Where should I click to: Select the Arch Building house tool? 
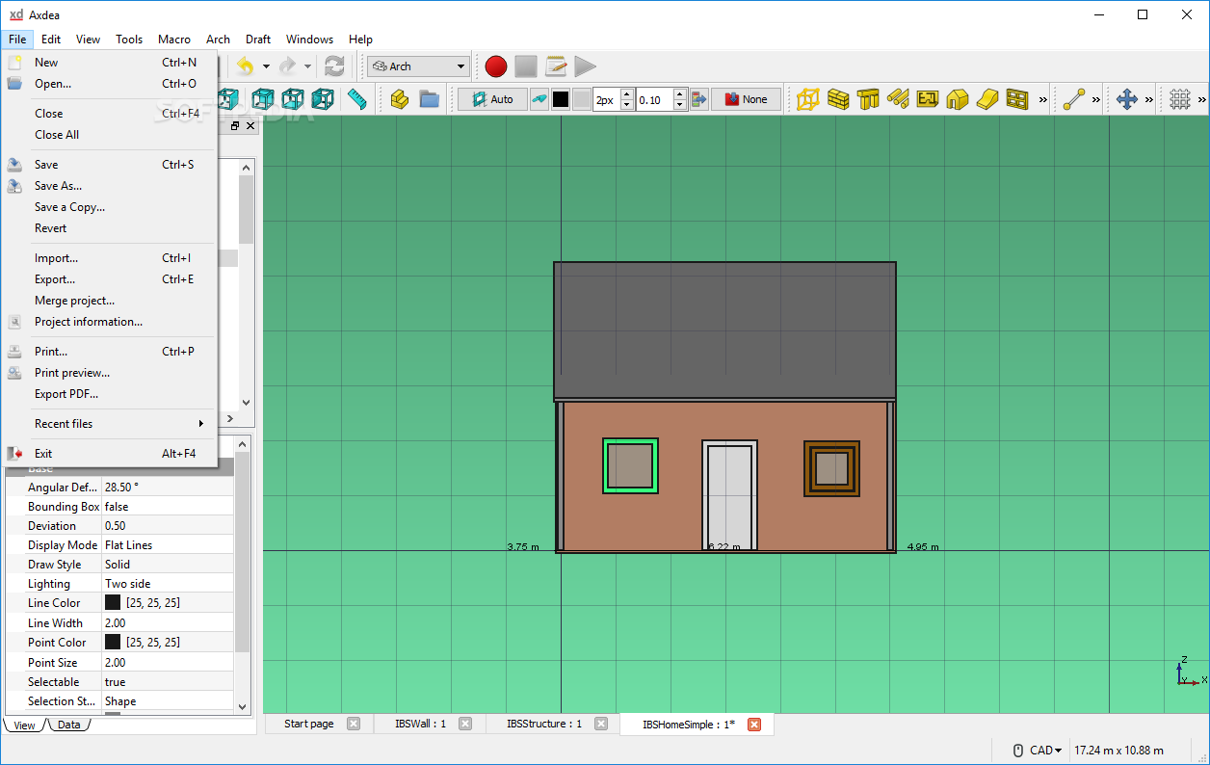pyautogui.click(x=958, y=99)
